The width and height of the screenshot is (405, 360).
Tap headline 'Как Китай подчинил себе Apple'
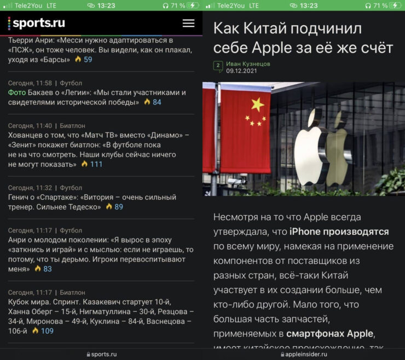pyautogui.click(x=303, y=38)
